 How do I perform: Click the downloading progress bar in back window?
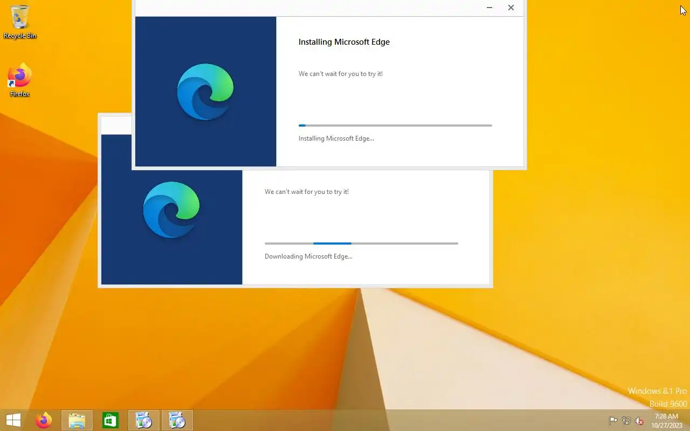click(361, 244)
